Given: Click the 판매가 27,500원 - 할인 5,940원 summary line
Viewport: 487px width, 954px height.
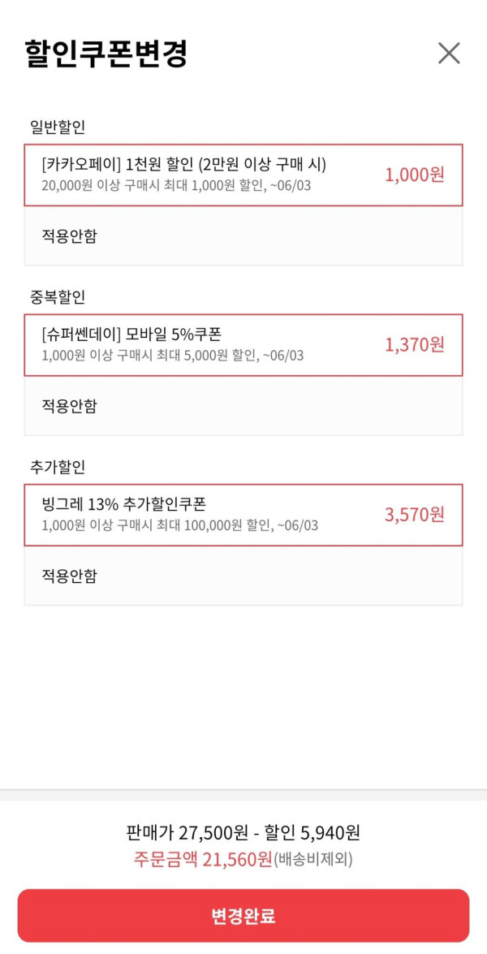Looking at the screenshot, I should (x=243, y=832).
